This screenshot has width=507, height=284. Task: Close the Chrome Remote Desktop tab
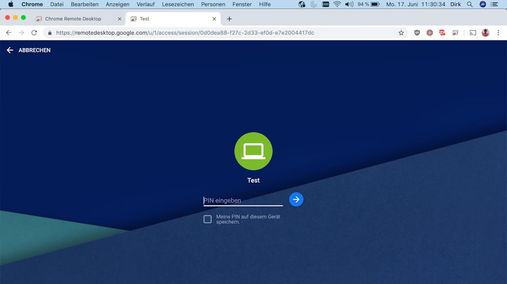[119, 19]
